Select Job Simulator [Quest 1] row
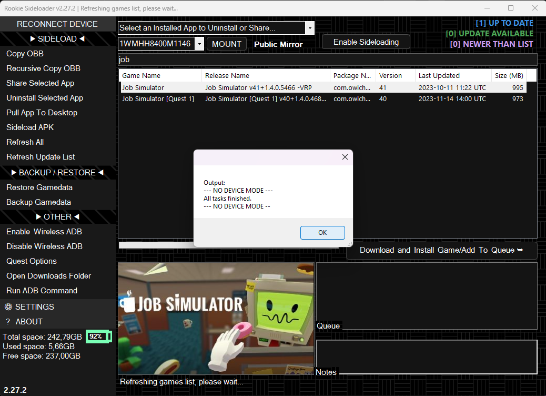This screenshot has width=546, height=396. tap(323, 98)
